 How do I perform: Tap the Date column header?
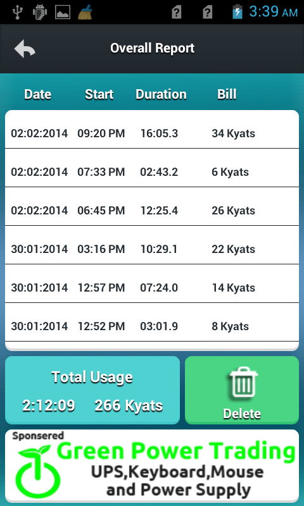pos(38,94)
